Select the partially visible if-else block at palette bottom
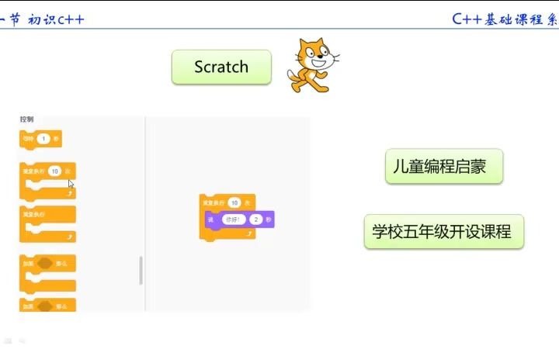The width and height of the screenshot is (559, 349). point(47,305)
